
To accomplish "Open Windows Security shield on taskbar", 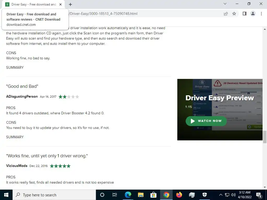I will coord(204,195).
